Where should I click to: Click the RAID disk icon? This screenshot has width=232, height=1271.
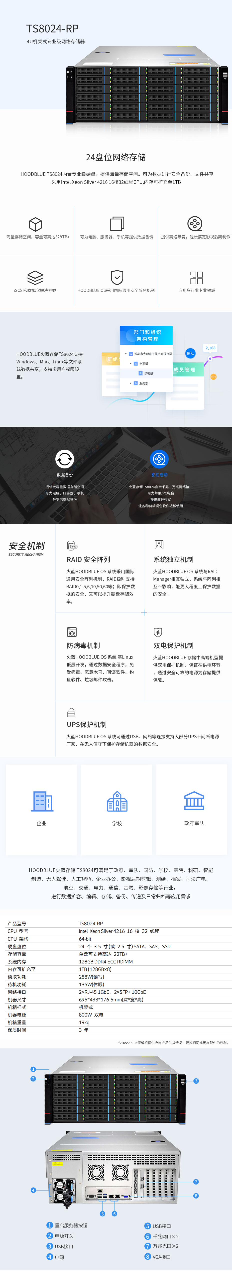[x=72, y=545]
